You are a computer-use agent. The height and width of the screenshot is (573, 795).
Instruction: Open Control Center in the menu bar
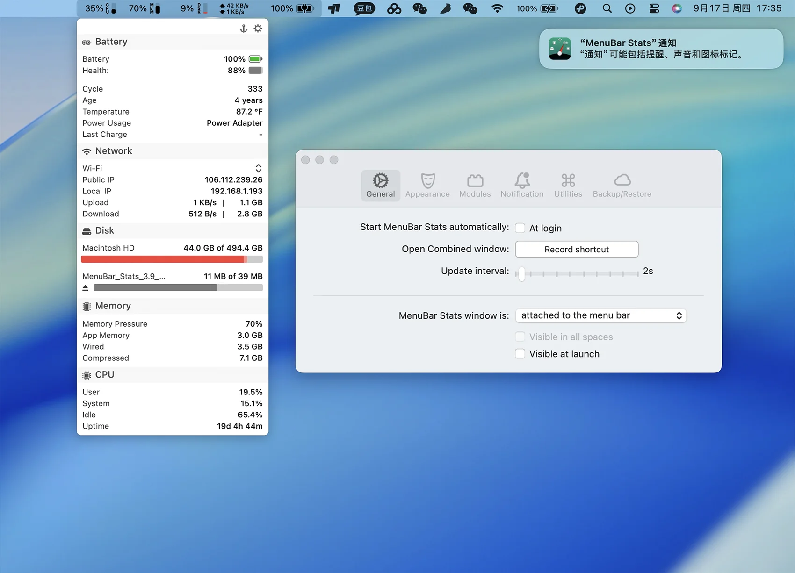654,8
